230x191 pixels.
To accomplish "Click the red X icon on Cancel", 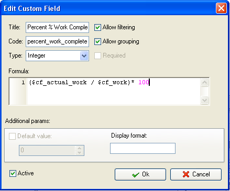I will click(x=186, y=174).
